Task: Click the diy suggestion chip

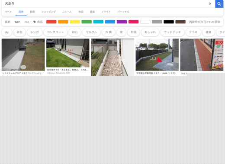Action: (6, 32)
